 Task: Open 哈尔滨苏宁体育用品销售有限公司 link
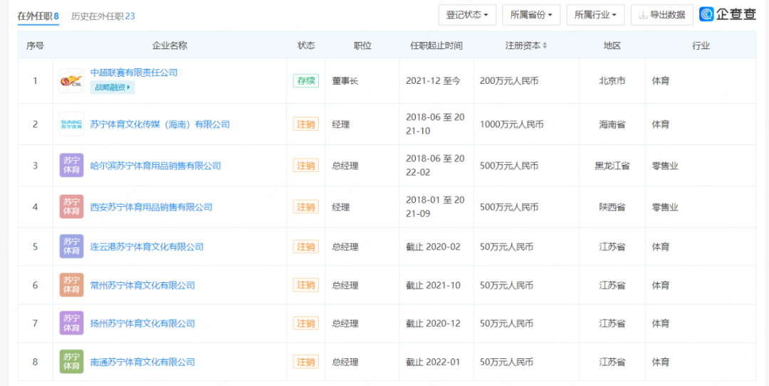point(156,166)
